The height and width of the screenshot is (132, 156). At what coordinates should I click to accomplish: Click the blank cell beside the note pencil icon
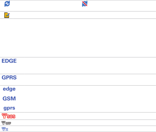[x=86, y=15]
